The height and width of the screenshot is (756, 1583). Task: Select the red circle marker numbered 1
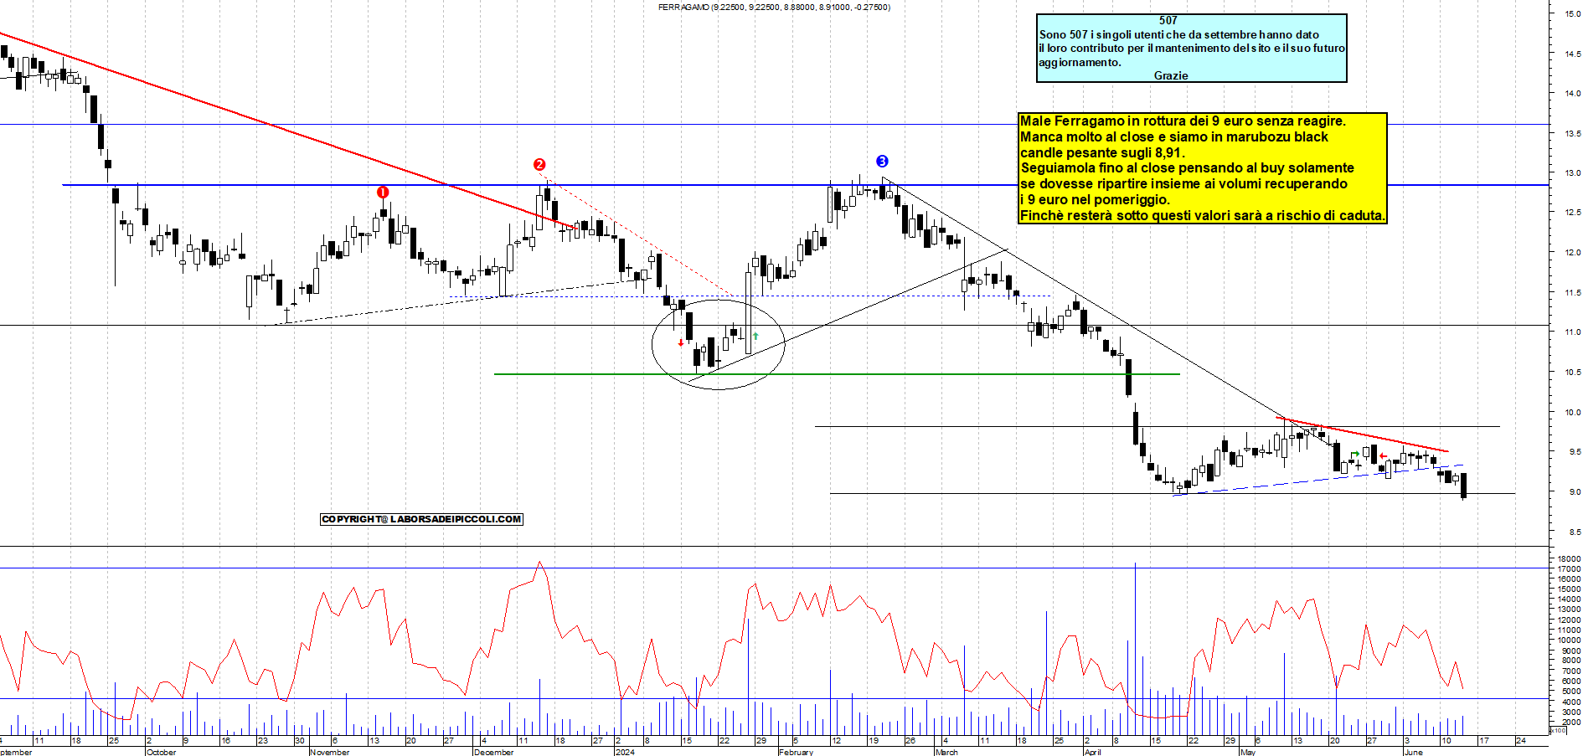click(x=383, y=193)
